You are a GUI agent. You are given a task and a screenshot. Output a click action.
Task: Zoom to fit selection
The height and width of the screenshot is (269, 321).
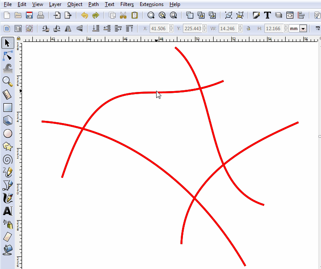(151, 16)
